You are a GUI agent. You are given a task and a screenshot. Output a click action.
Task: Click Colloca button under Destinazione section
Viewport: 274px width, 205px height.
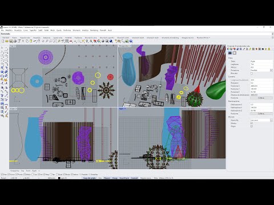(261, 113)
